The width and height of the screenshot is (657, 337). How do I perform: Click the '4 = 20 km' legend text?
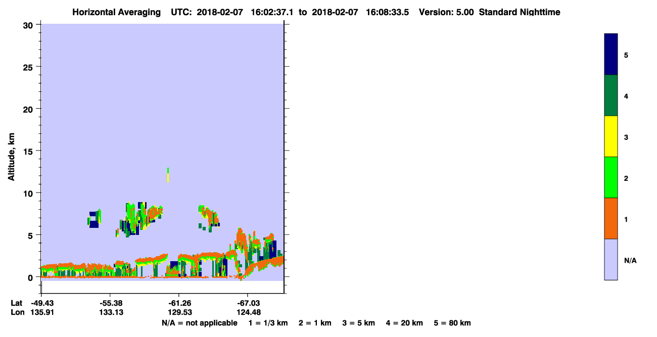tap(404, 323)
